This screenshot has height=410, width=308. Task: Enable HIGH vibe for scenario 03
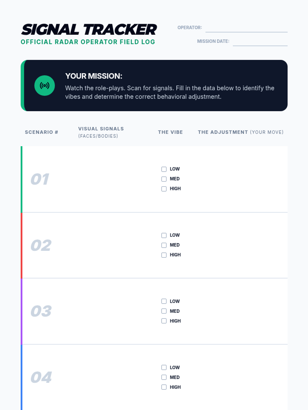(164, 321)
